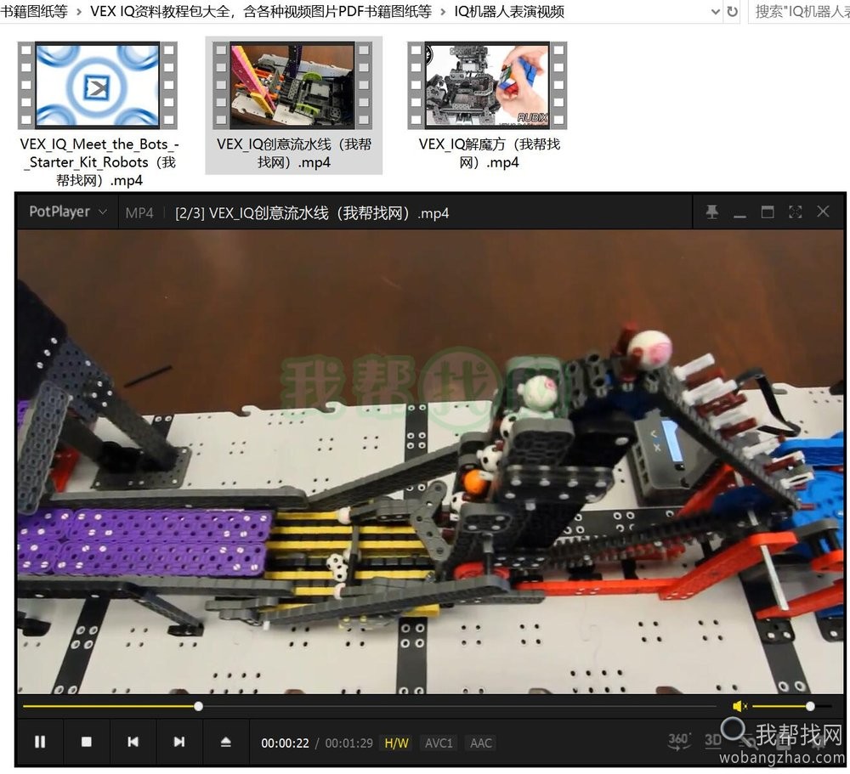This screenshot has width=850, height=774.
Task: Open the address bar history dropdown
Action: (x=715, y=11)
